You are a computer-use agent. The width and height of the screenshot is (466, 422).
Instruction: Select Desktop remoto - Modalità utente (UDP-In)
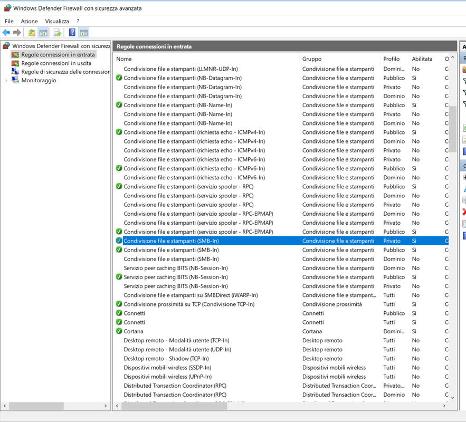coord(177,350)
